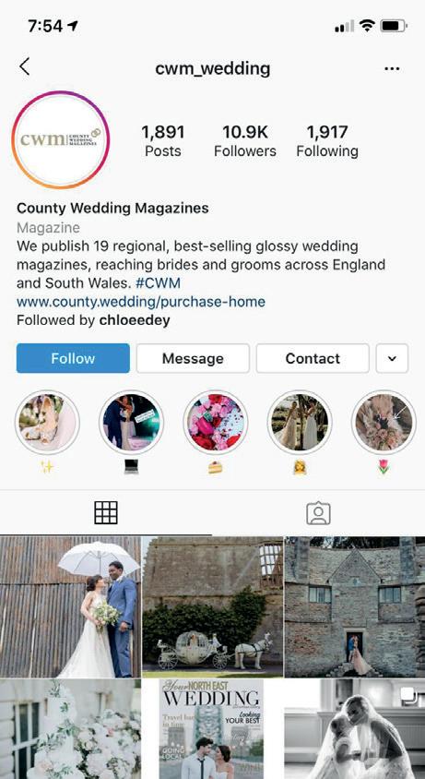Open the cake emoji story highlight

click(216, 423)
